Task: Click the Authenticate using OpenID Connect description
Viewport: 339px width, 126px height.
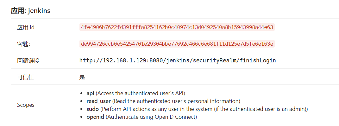Action: [151, 117]
